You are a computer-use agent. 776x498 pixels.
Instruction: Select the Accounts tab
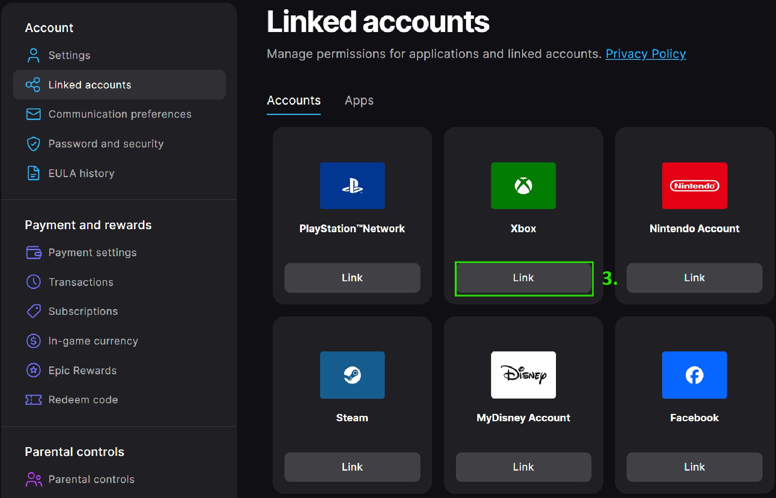[293, 100]
